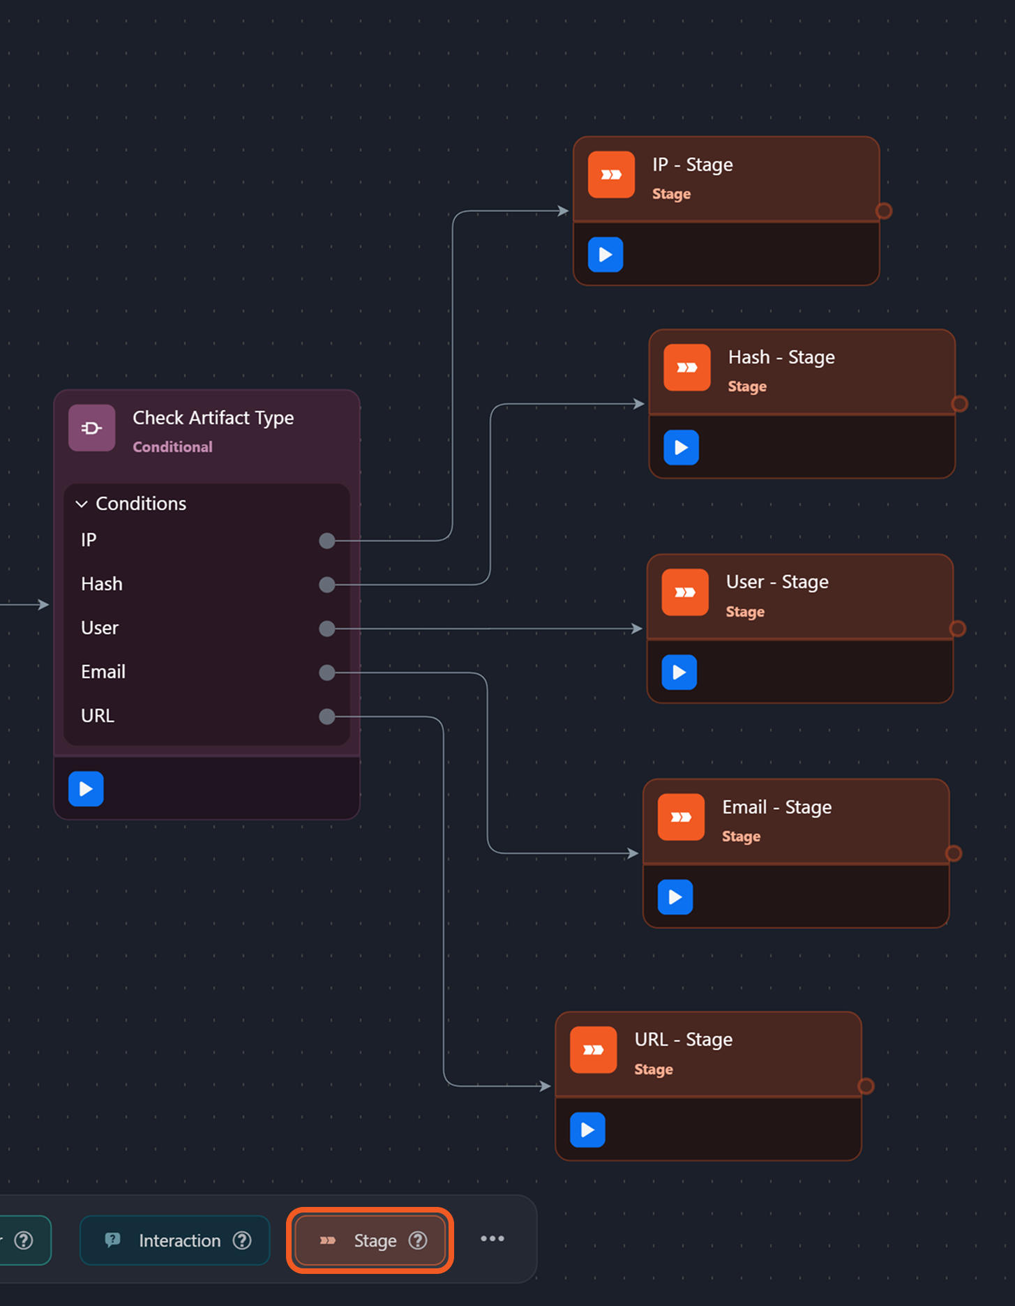The image size is (1015, 1306).
Task: Click the URL - Stage node icon
Action: pos(593,1049)
